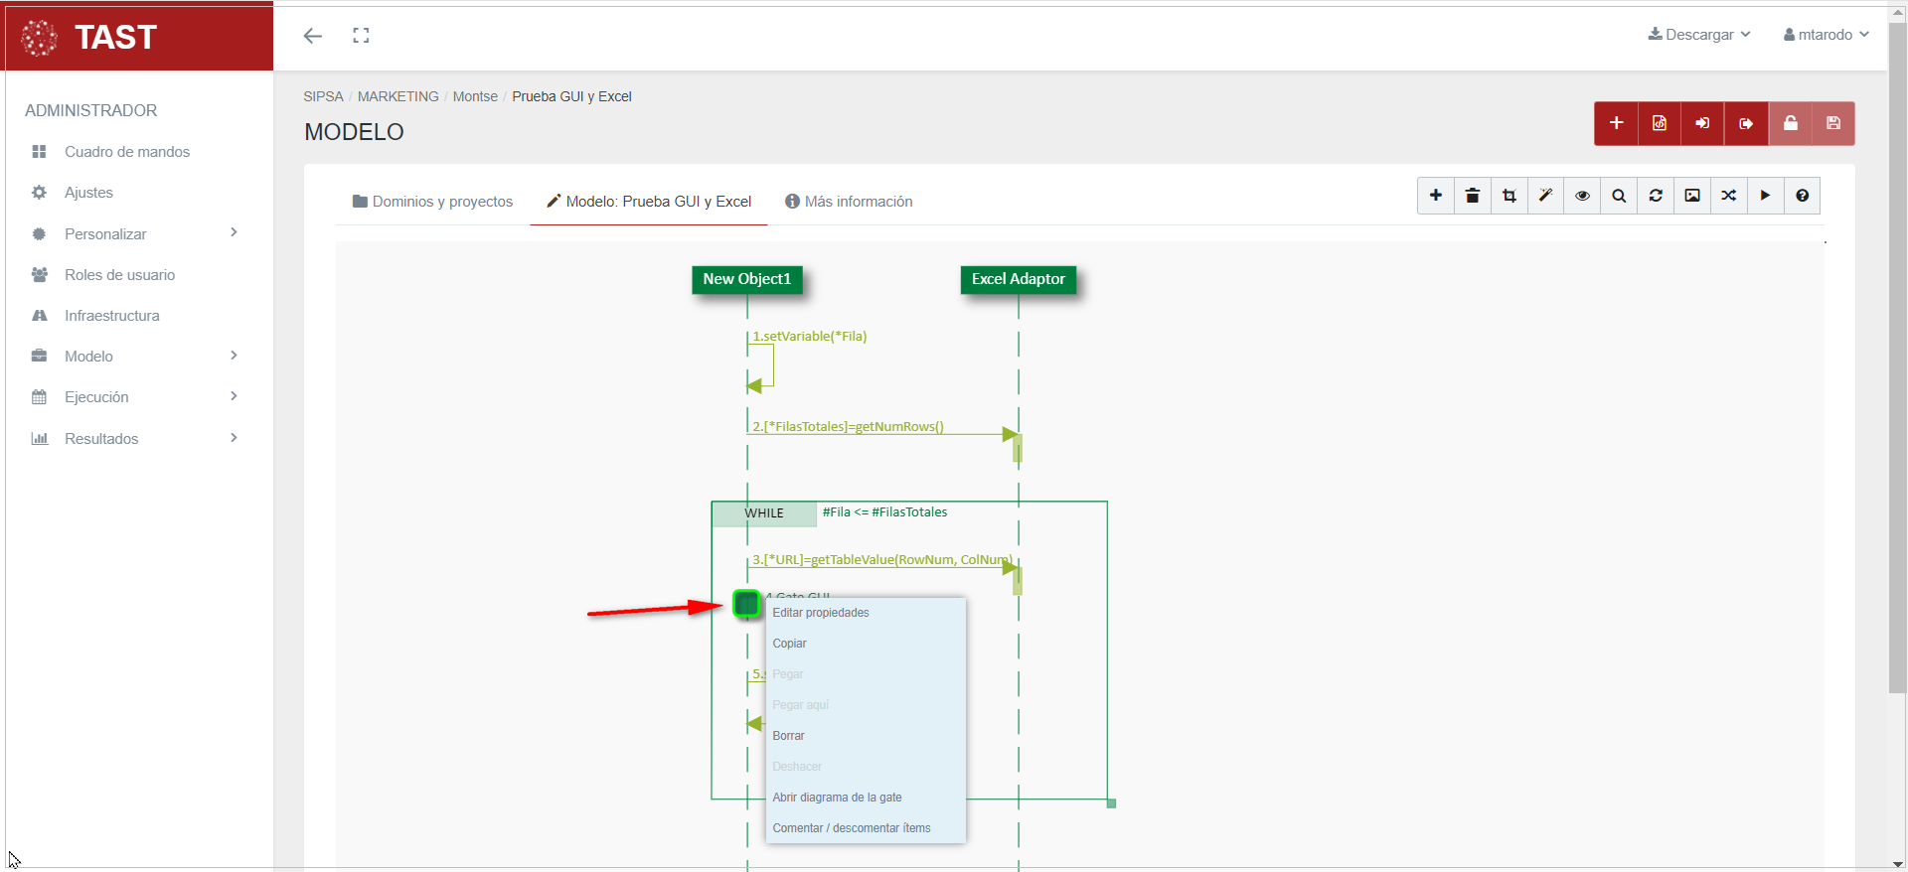Click the red code file icon button

(x=1660, y=123)
